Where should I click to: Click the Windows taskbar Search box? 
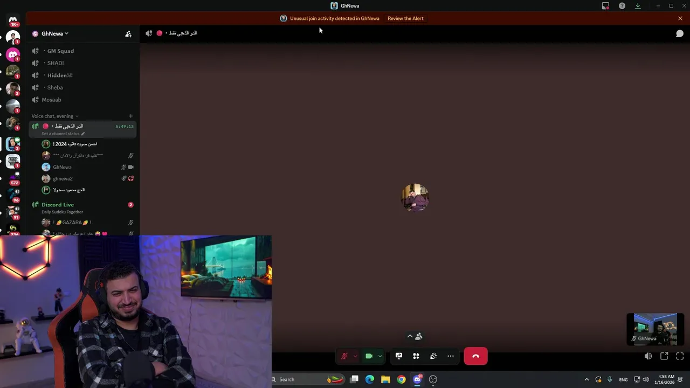[x=307, y=379]
